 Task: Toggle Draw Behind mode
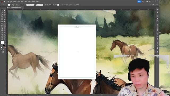pyautogui.click(x=3, y=50)
